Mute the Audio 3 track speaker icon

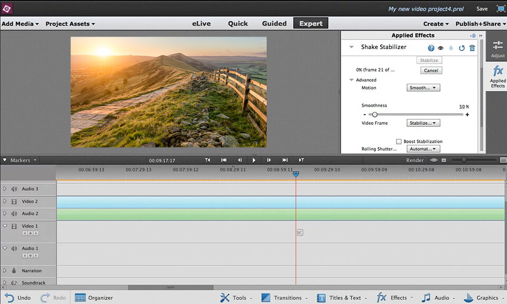pyautogui.click(x=13, y=189)
